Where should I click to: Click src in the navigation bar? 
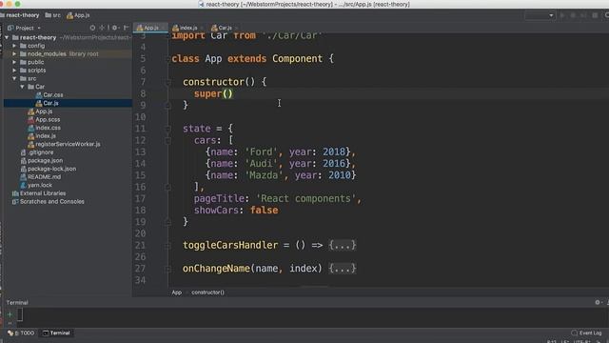click(x=53, y=15)
